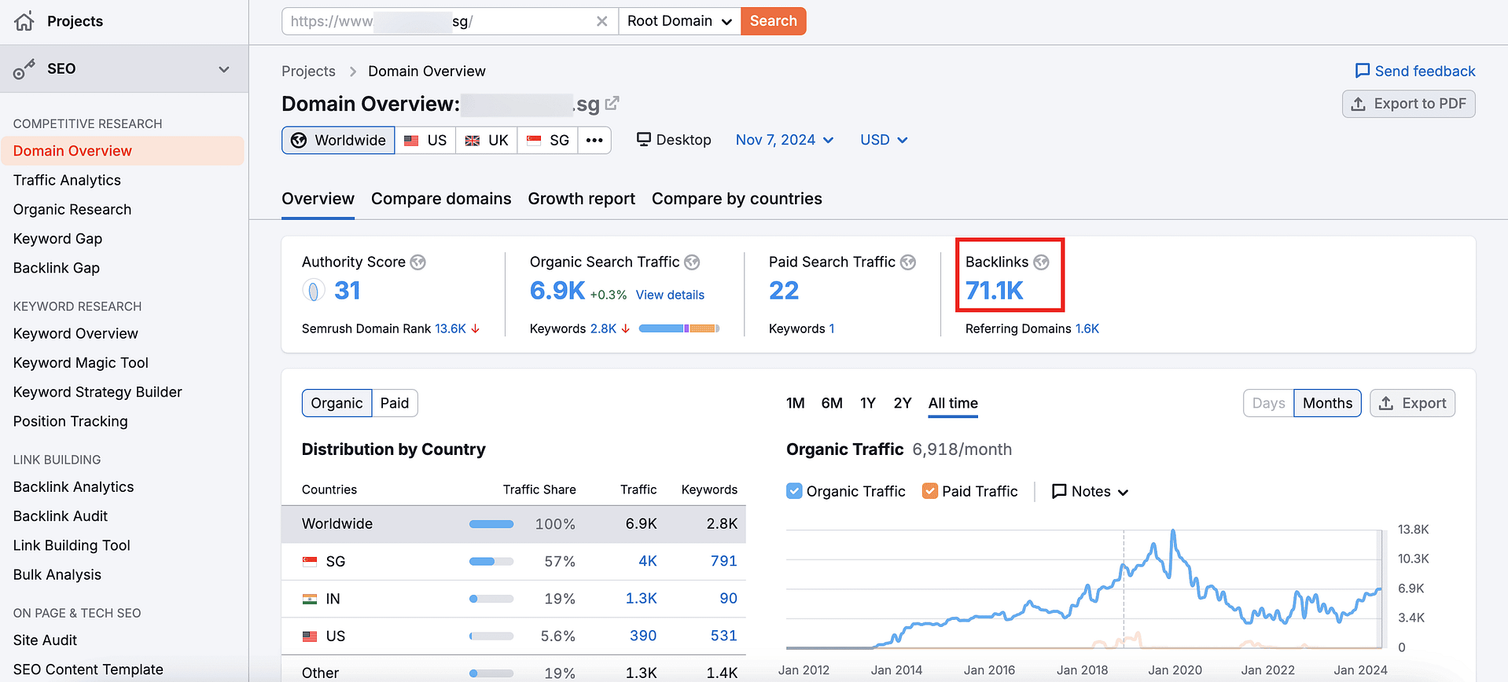Screen dimensions: 1508x682
Task: Open the Nov 7, 2024 date dropdown
Action: 785,140
